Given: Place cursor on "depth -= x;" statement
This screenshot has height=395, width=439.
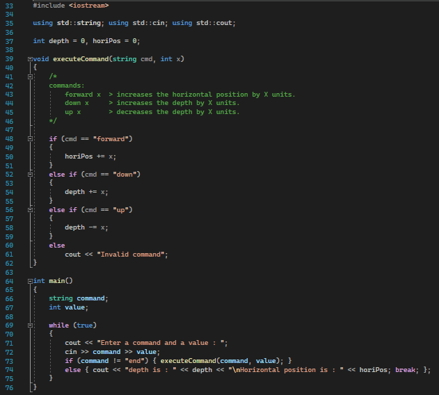Looking at the screenshot, I should 86,227.
